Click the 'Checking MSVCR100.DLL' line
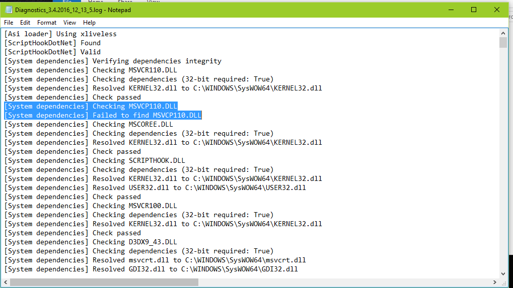 click(x=91, y=206)
